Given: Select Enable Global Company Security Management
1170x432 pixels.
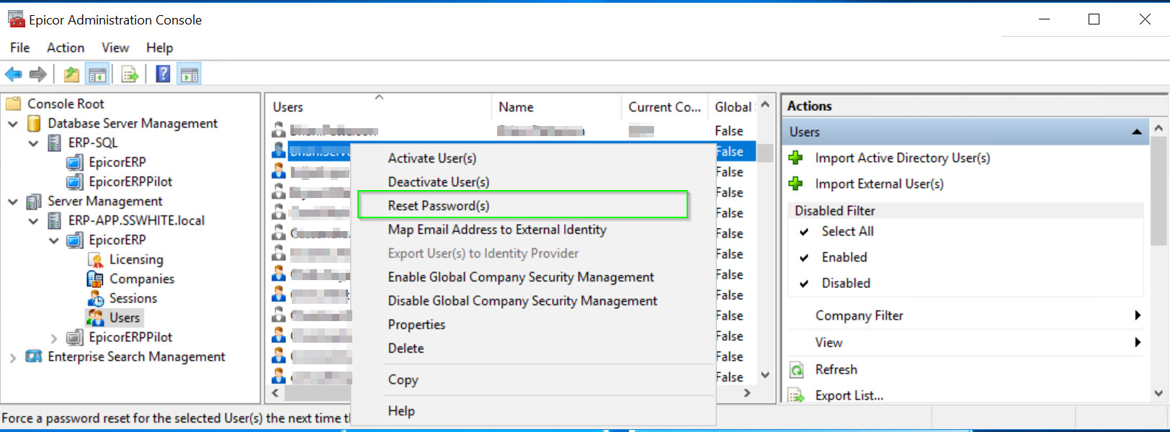Looking at the screenshot, I should 521,277.
